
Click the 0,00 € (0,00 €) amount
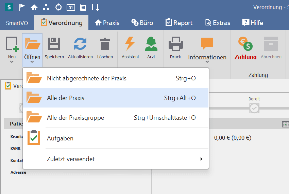pyautogui.click(x=233, y=138)
